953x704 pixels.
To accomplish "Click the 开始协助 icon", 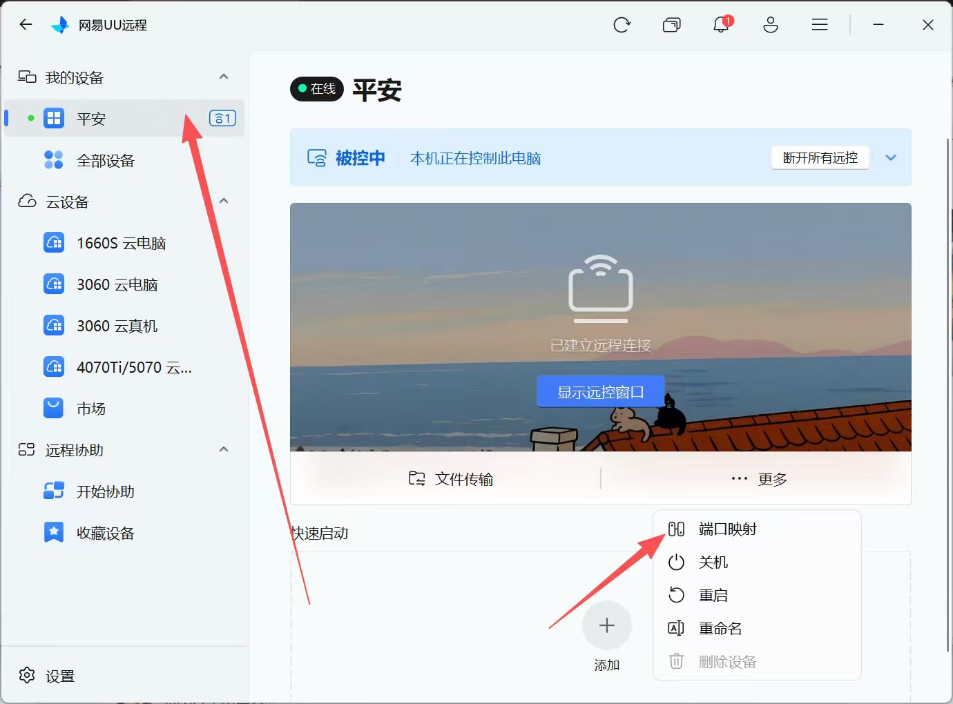I will (x=54, y=491).
